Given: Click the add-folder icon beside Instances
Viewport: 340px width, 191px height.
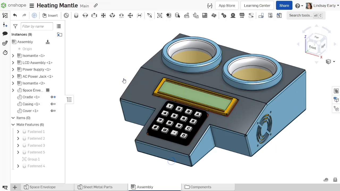Looking at the screenshot, I should [x=59, y=34].
